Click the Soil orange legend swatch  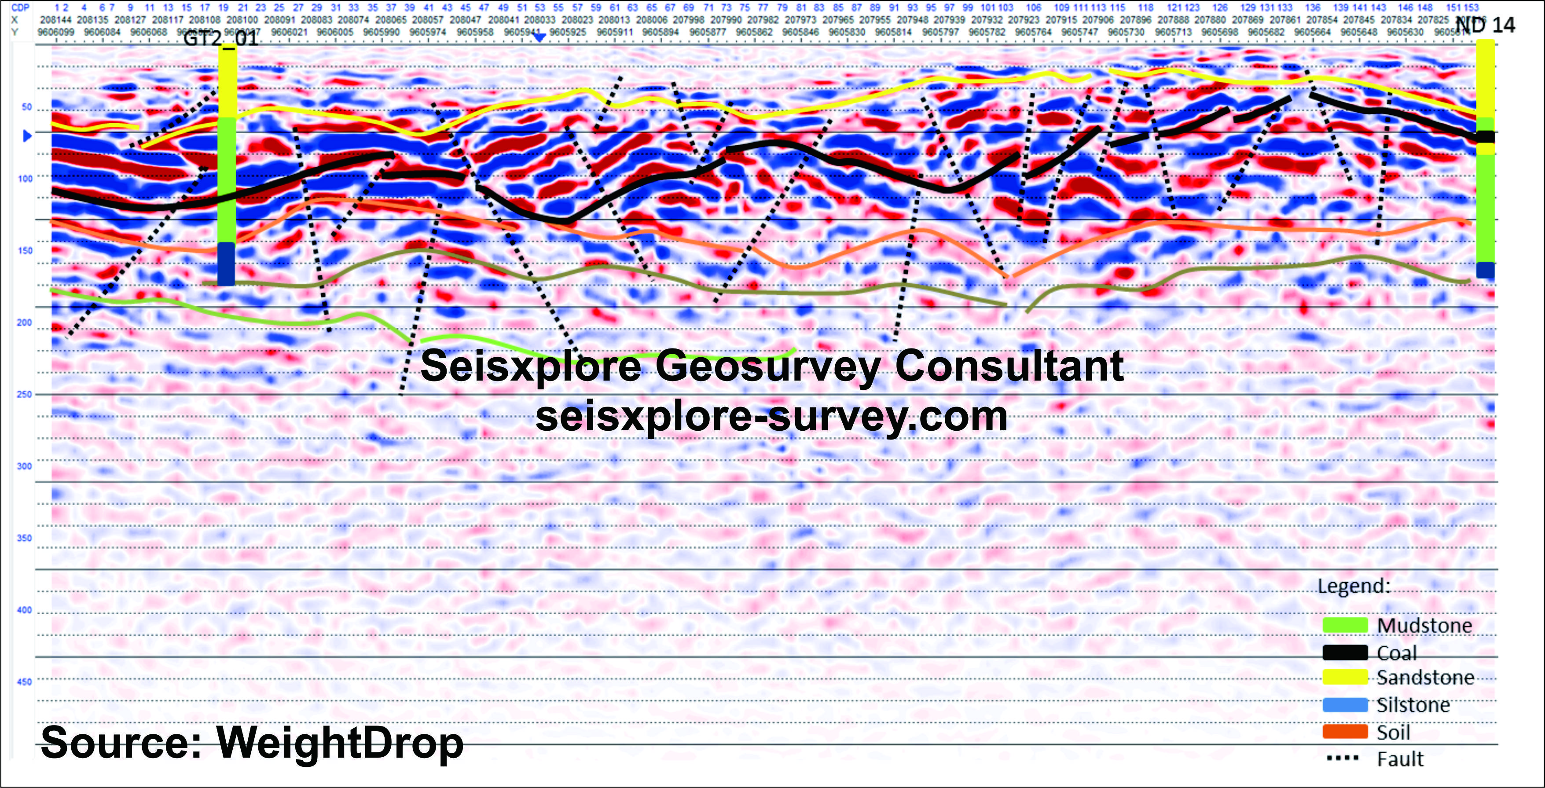(1345, 732)
